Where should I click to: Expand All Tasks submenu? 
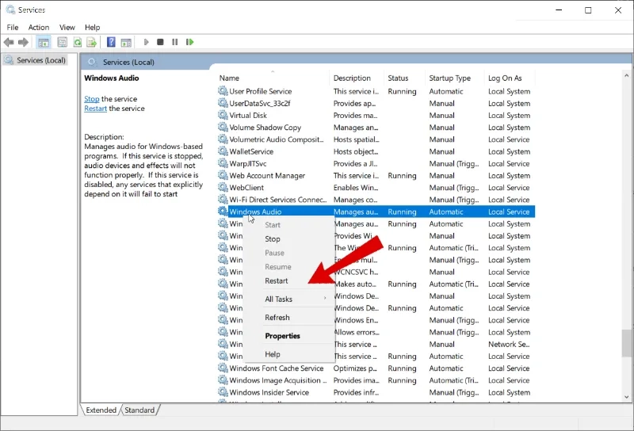(x=289, y=299)
